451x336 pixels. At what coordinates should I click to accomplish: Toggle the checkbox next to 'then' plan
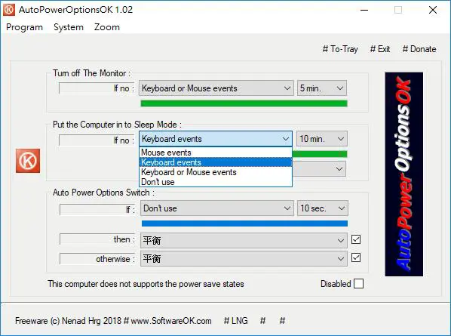(x=356, y=239)
